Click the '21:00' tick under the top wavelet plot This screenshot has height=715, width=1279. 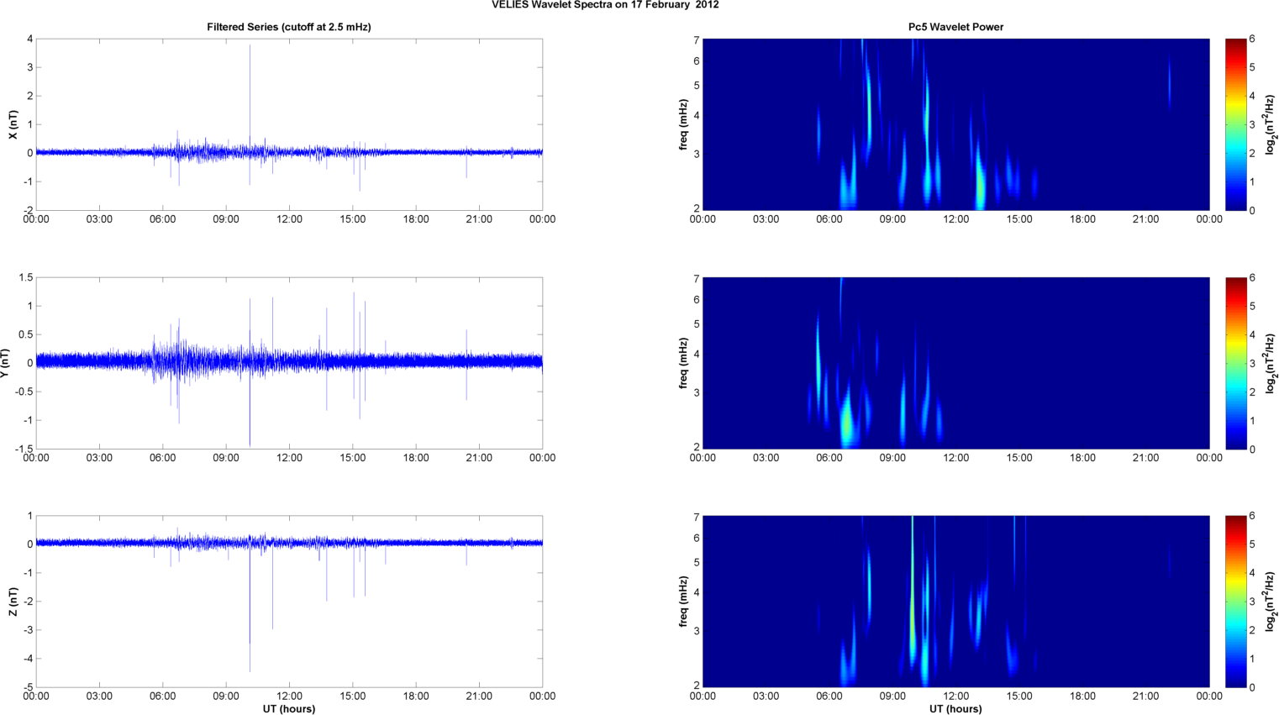pyautogui.click(x=1146, y=219)
